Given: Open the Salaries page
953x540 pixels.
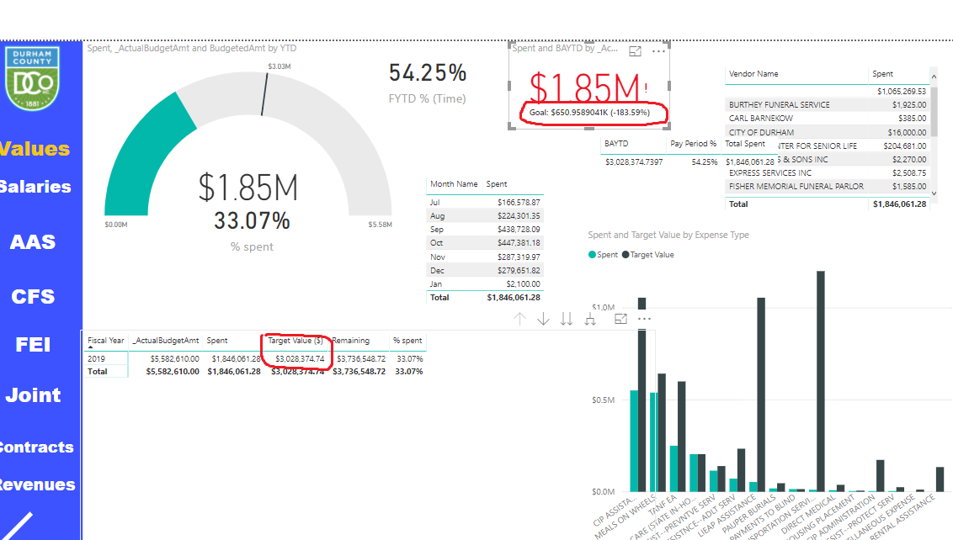Looking at the screenshot, I should click(35, 187).
